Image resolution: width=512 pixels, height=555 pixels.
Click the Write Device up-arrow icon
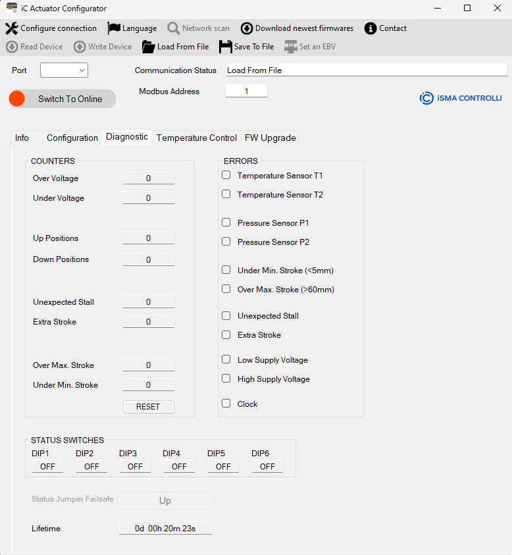(x=80, y=47)
